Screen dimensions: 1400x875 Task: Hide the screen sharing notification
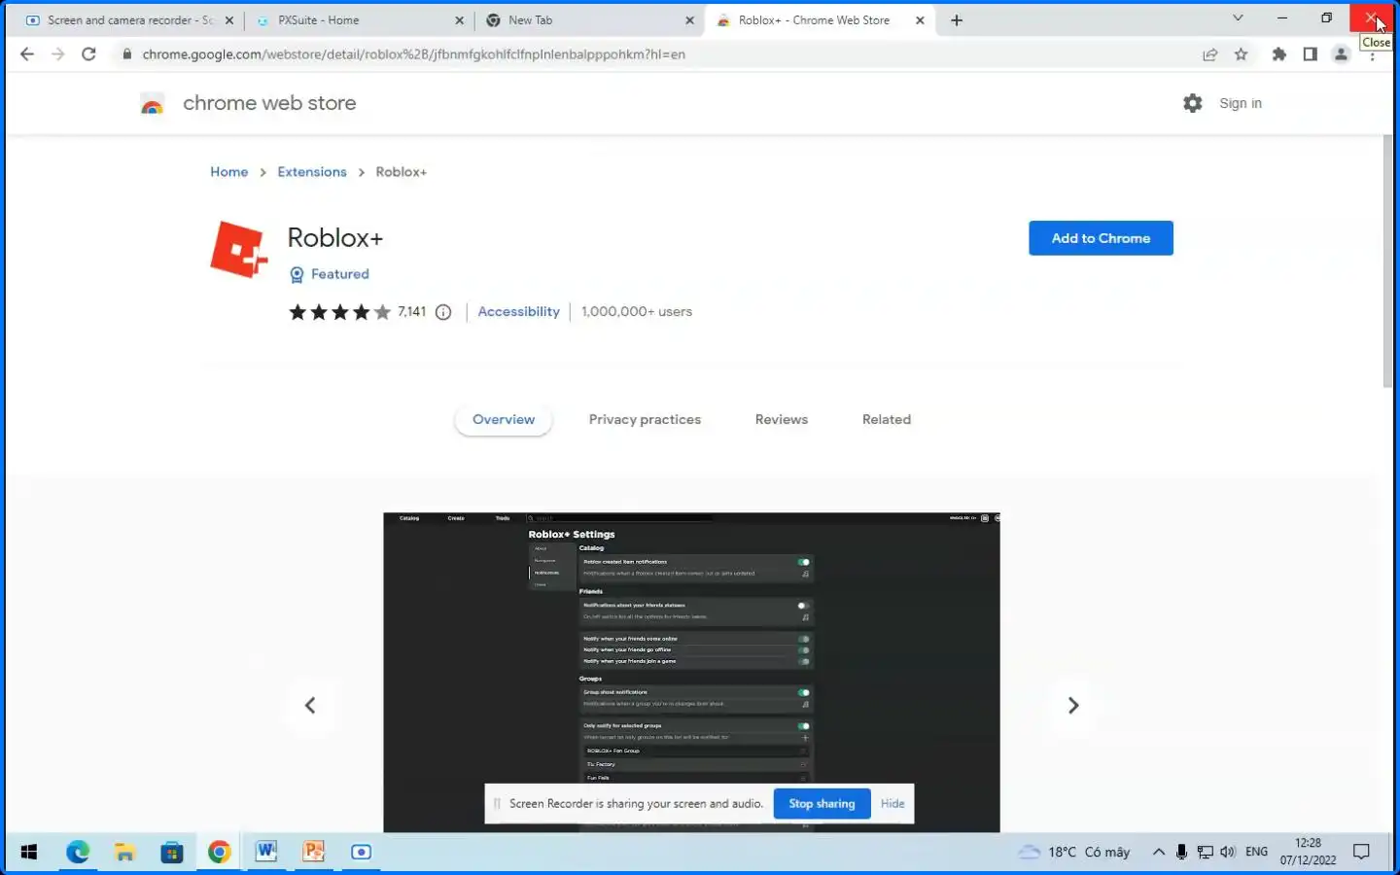[x=892, y=804]
